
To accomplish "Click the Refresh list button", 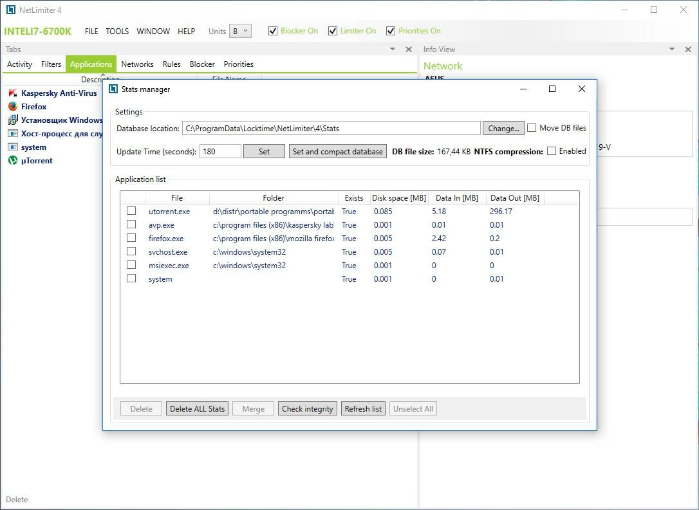I will click(x=363, y=409).
